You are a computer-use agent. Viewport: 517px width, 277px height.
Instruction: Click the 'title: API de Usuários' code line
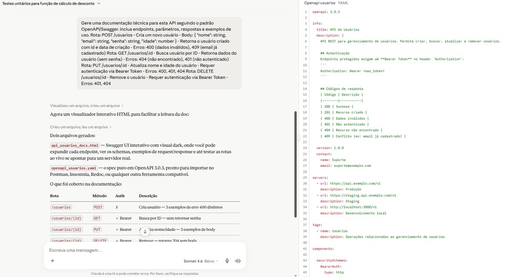point(338,30)
